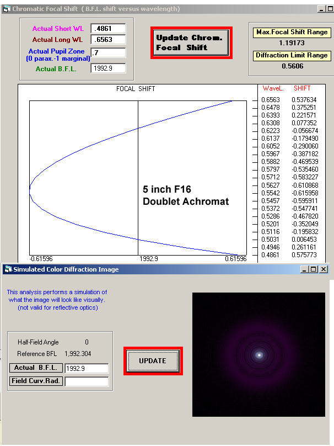
Task: Click the 0.6223 wavelength row
Action: coord(271,131)
